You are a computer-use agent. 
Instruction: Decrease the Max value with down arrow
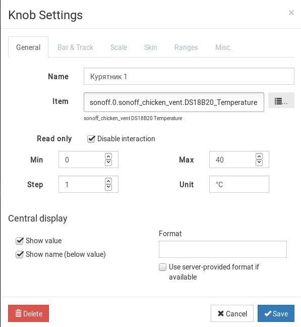click(x=259, y=162)
